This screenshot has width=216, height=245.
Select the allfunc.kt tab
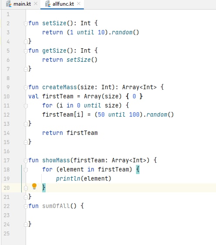62,4
